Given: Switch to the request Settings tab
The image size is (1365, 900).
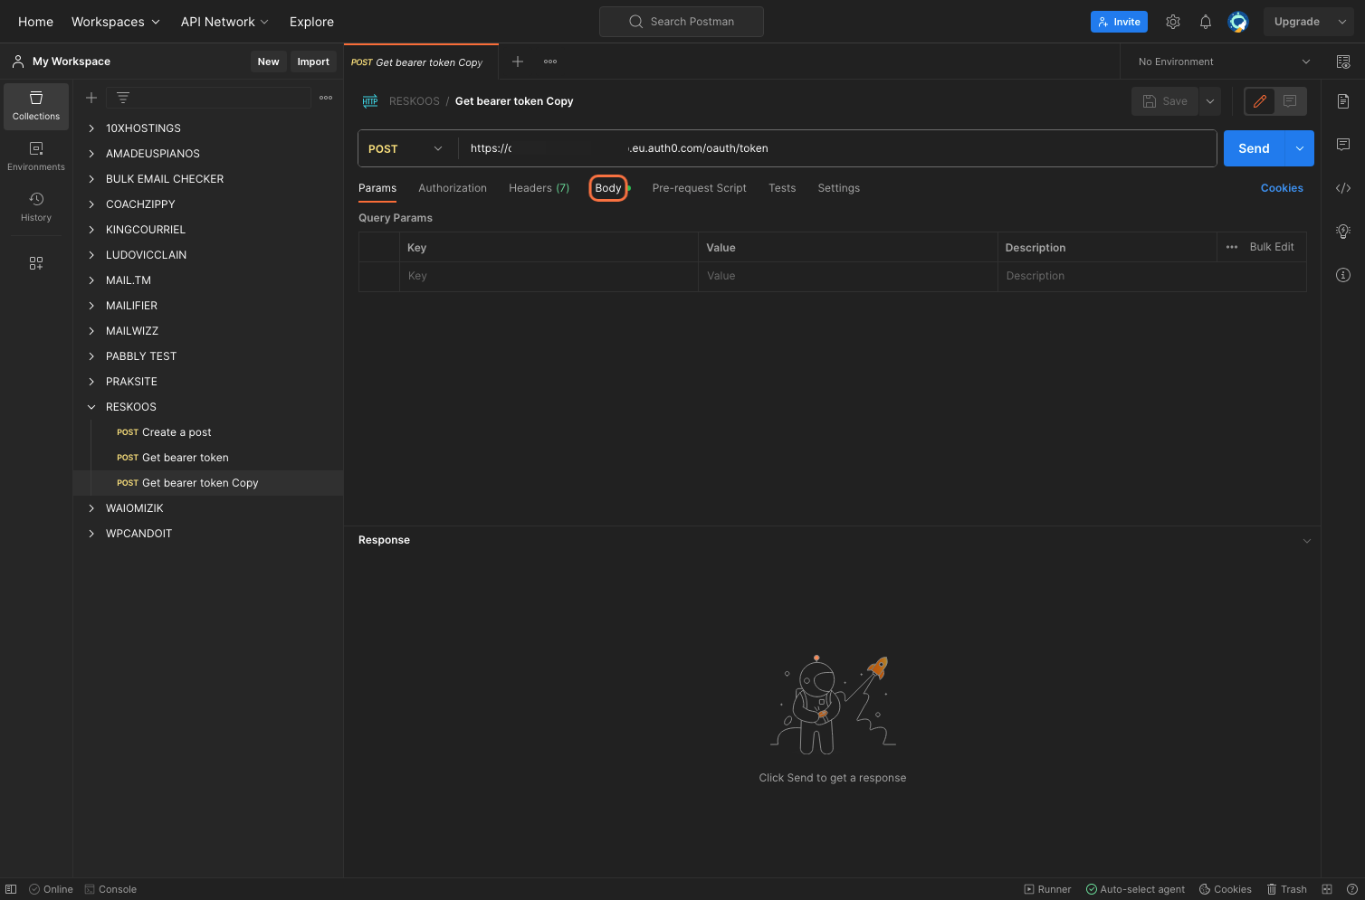Looking at the screenshot, I should click(839, 188).
